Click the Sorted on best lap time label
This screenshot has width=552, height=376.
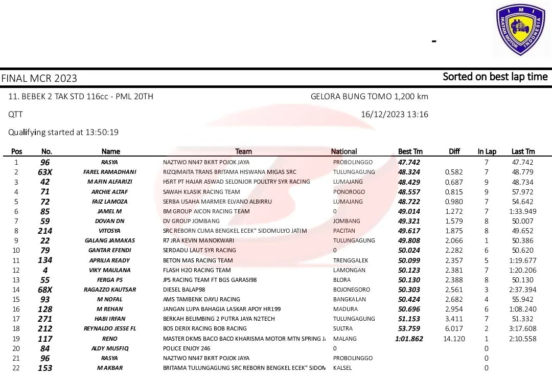coord(495,77)
